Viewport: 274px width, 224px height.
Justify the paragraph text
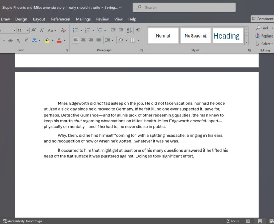pyautogui.click(x=99, y=40)
